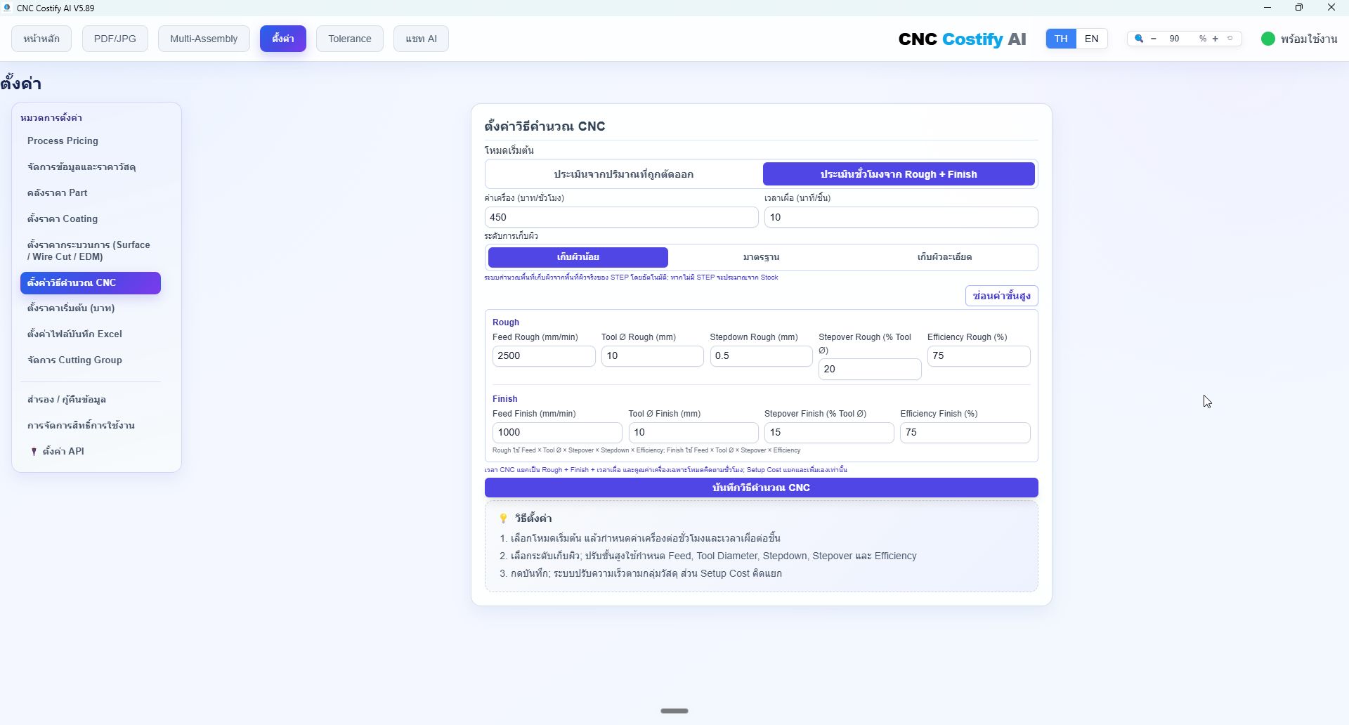Collapse advanced values with ซ่อนค่าขั้นสูง
1349x725 pixels.
(x=1001, y=296)
